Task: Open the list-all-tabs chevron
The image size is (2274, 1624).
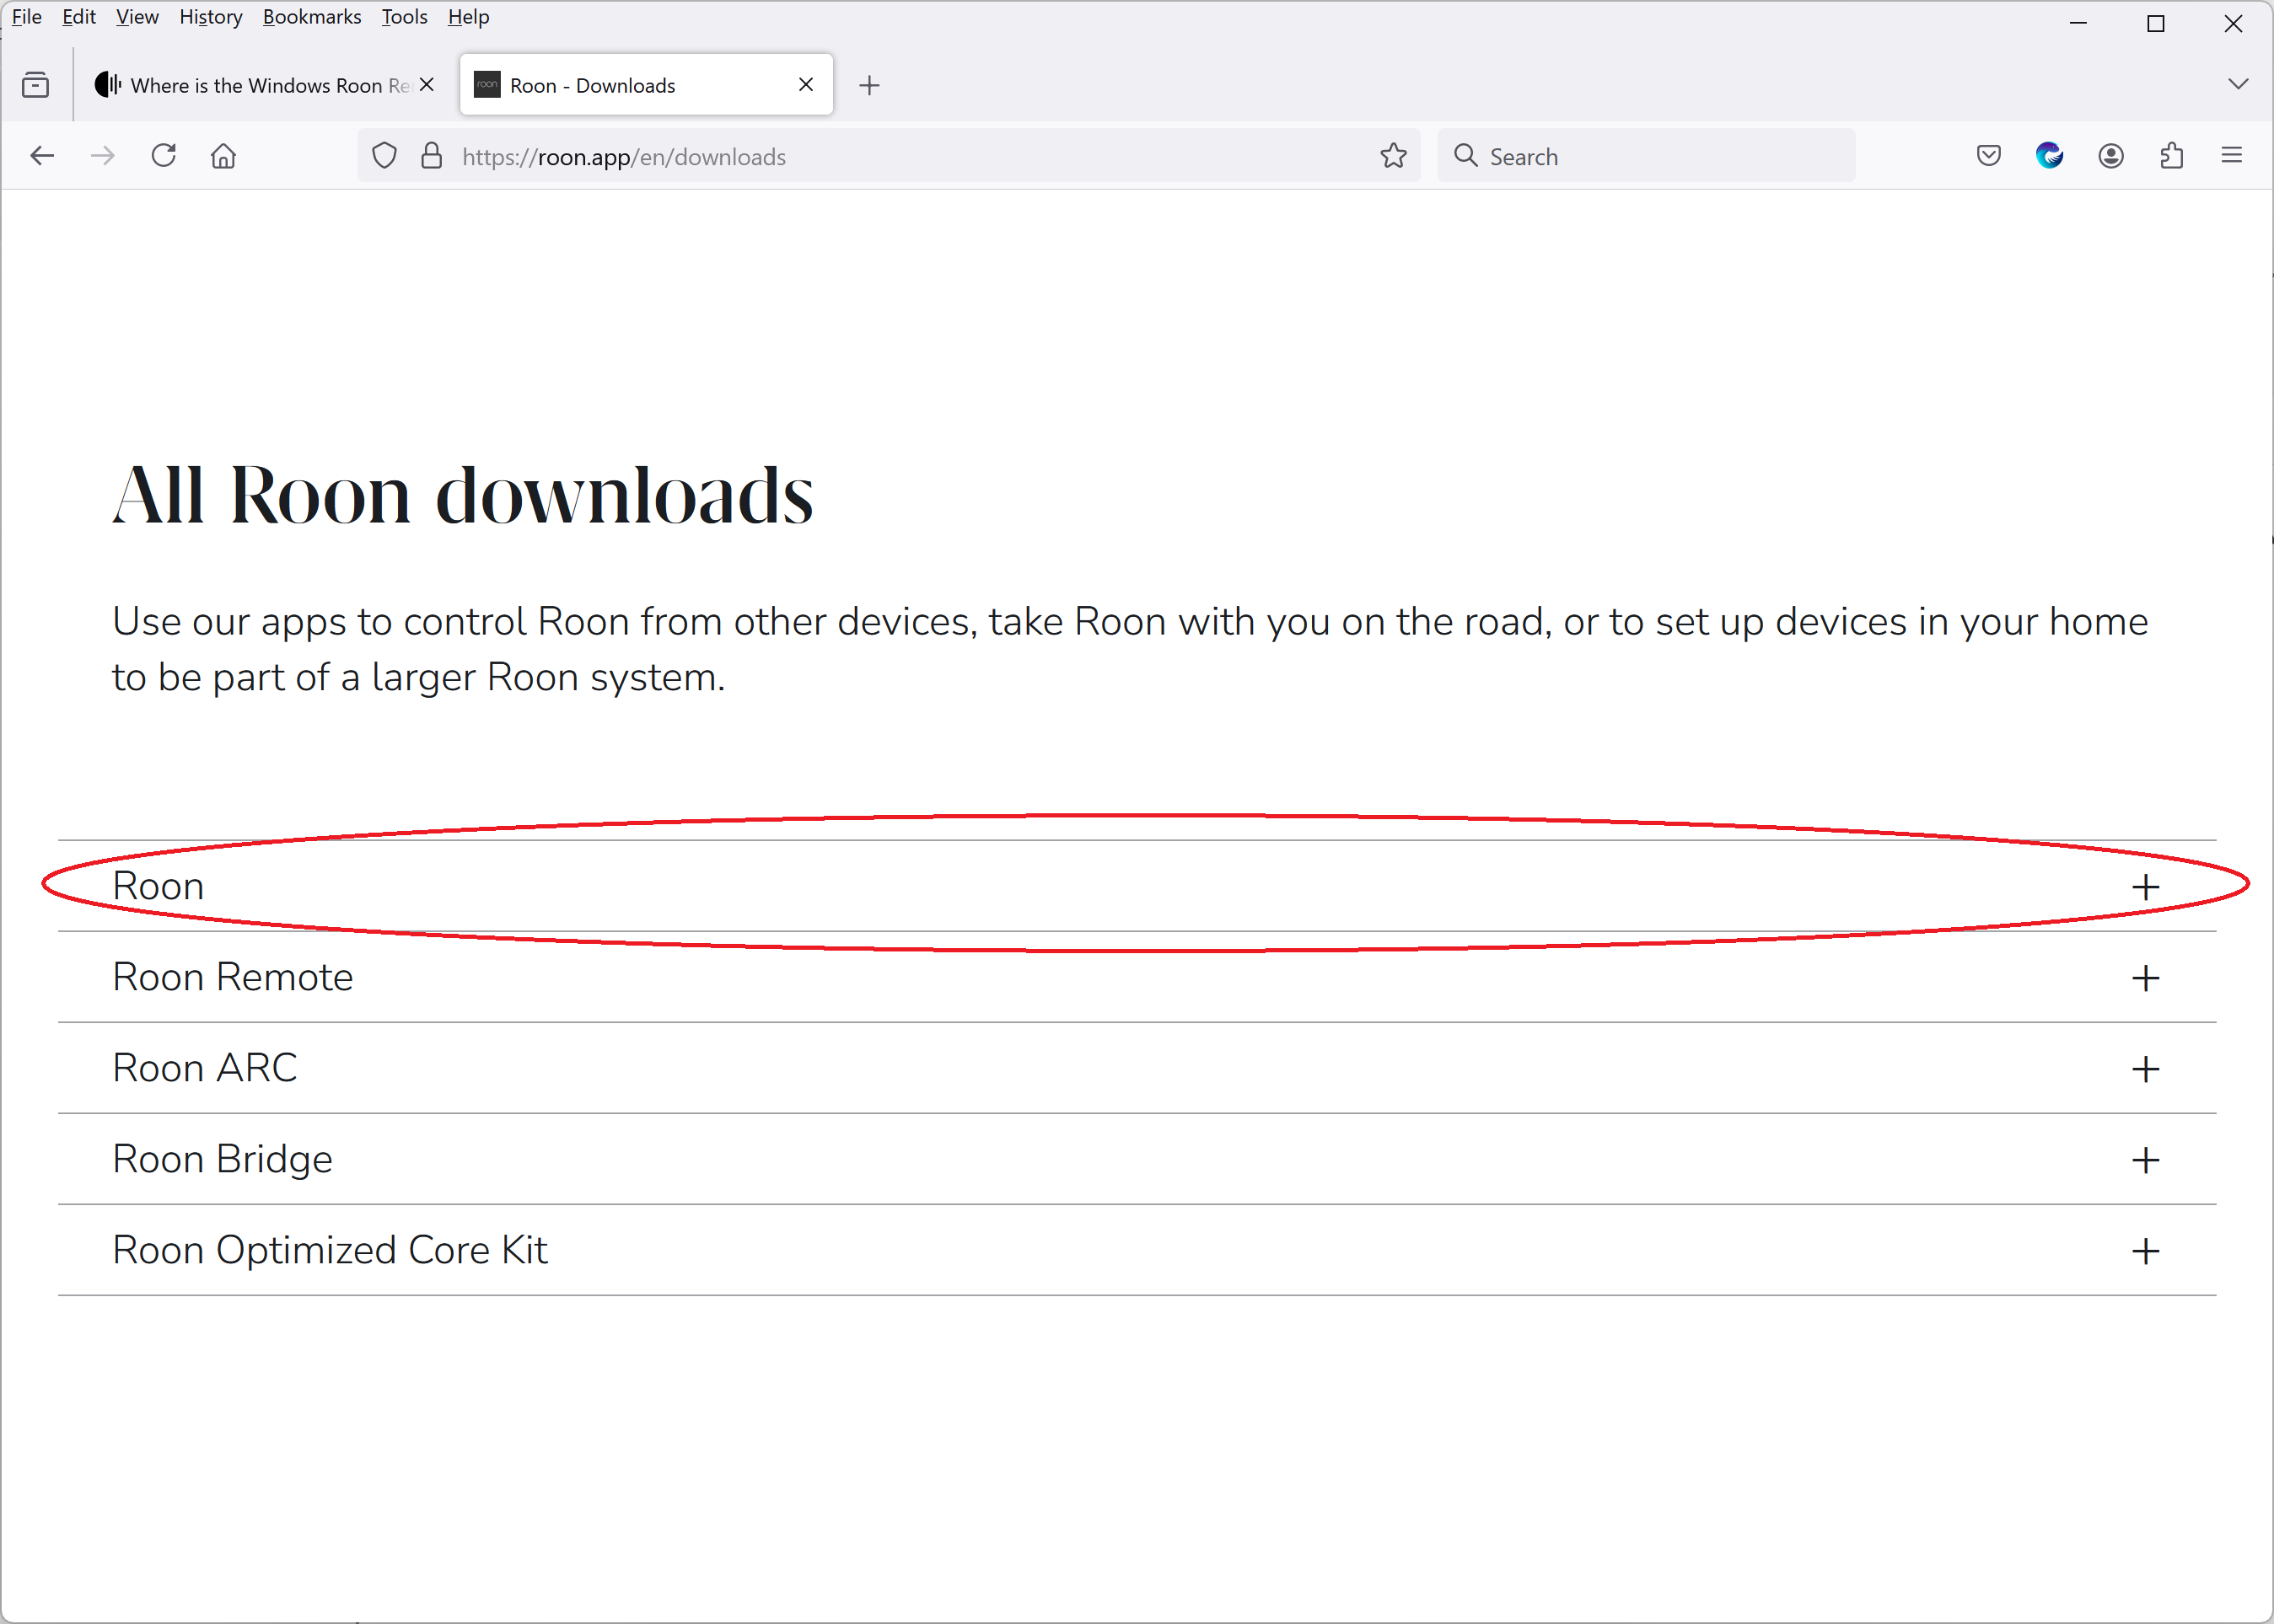Action: pos(2238,84)
